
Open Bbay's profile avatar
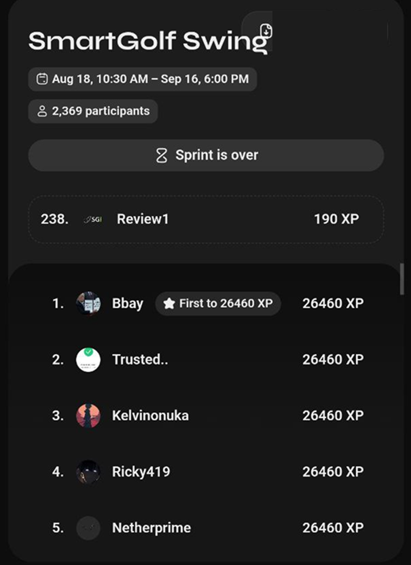[x=88, y=303]
